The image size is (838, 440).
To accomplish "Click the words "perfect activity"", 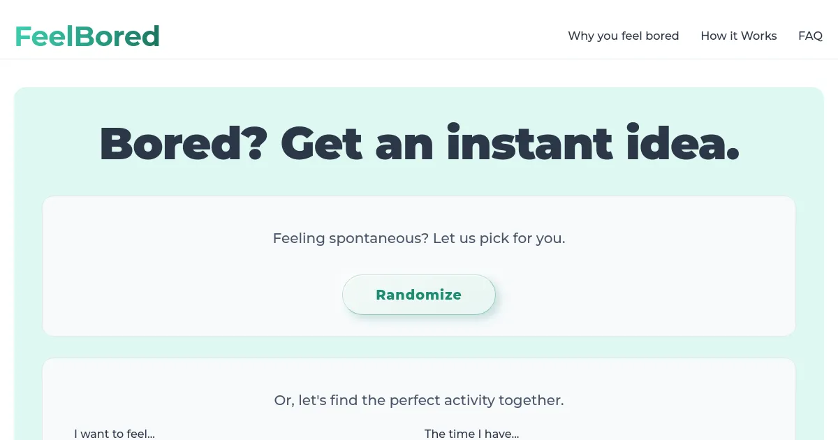I will (x=436, y=400).
